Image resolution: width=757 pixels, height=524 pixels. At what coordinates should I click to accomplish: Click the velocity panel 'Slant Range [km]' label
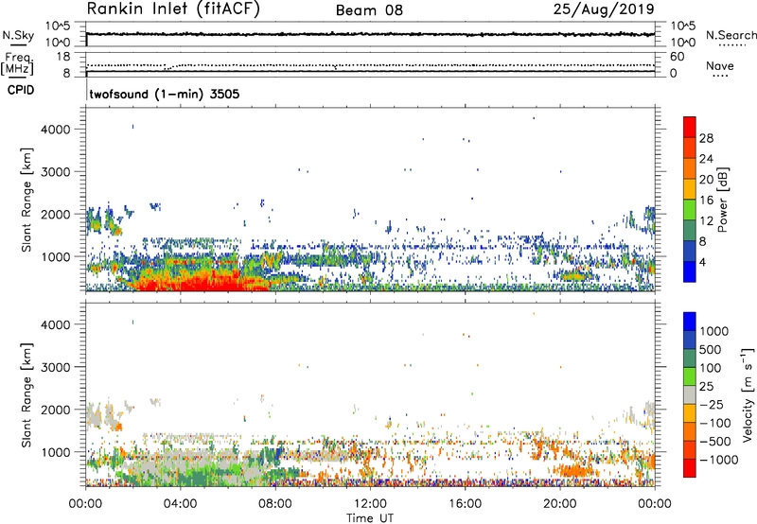[26, 395]
